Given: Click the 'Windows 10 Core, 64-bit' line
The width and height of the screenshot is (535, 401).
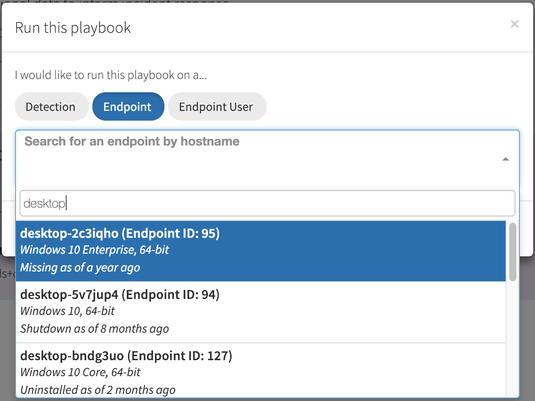Looking at the screenshot, I should 80,373.
